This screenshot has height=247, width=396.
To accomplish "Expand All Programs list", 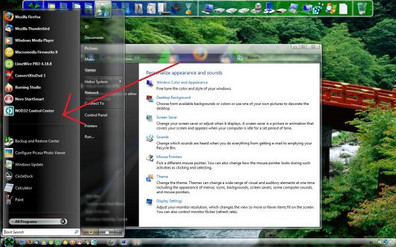I will (x=38, y=221).
